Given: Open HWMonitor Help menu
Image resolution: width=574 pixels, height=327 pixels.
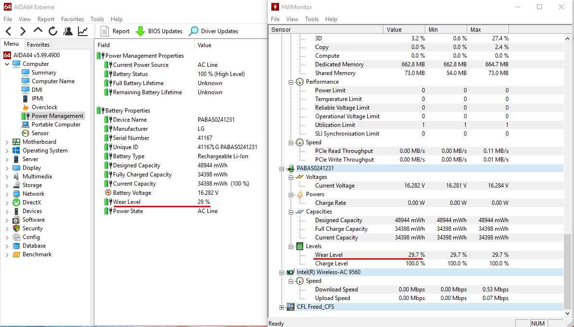Looking at the screenshot, I should pyautogui.click(x=331, y=19).
